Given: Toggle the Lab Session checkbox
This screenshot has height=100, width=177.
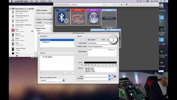Looking at the screenshot, I should pyautogui.click(x=41, y=40).
